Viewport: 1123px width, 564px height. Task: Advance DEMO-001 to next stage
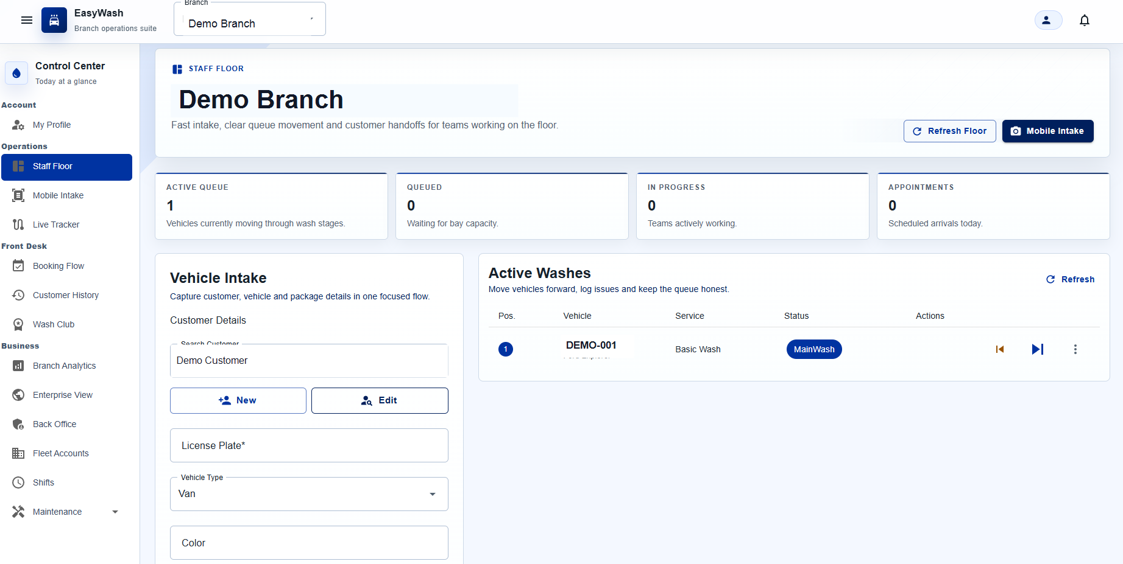click(x=1038, y=349)
